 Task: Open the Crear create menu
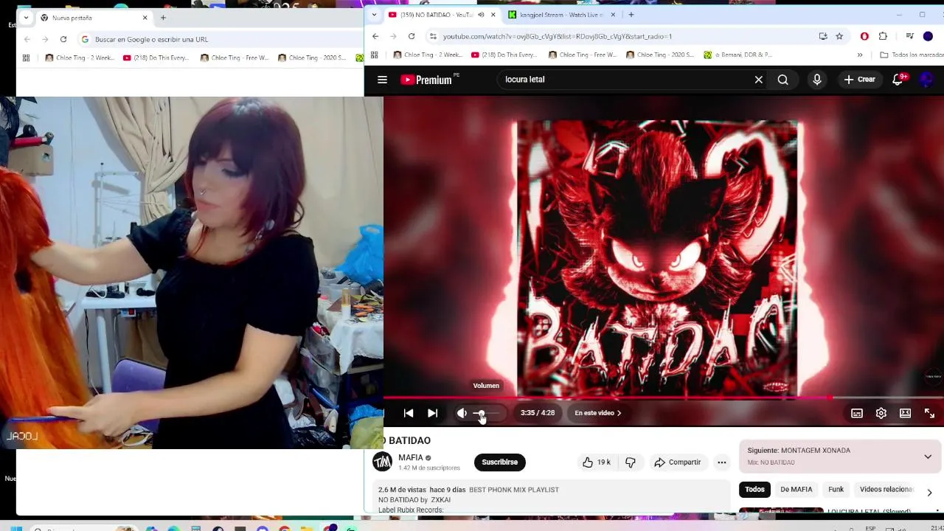click(860, 80)
